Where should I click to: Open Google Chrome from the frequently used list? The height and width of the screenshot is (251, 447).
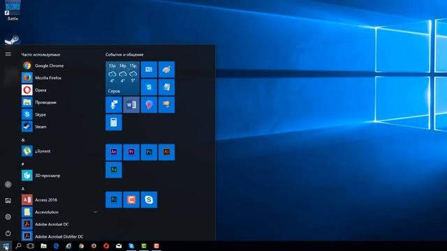59,66
